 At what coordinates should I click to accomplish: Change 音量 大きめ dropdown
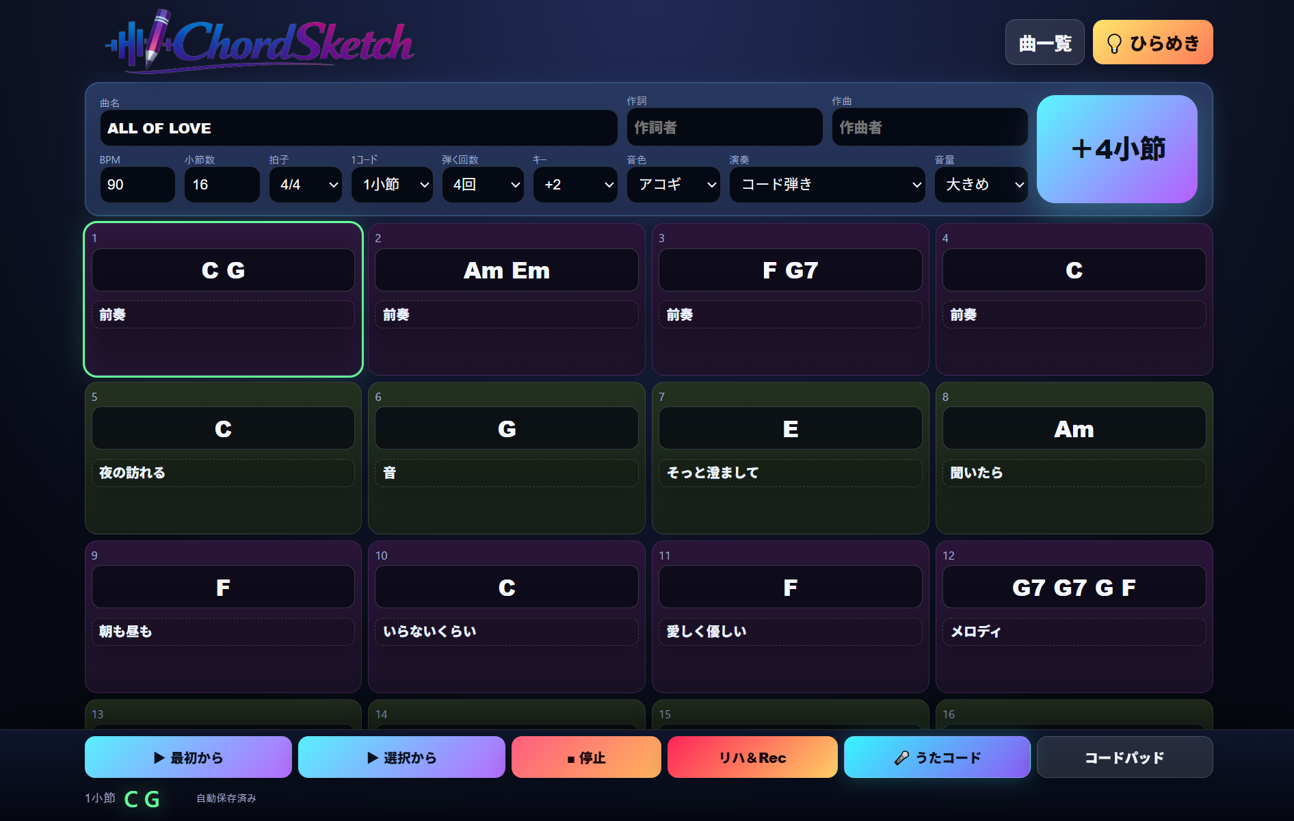(x=981, y=185)
